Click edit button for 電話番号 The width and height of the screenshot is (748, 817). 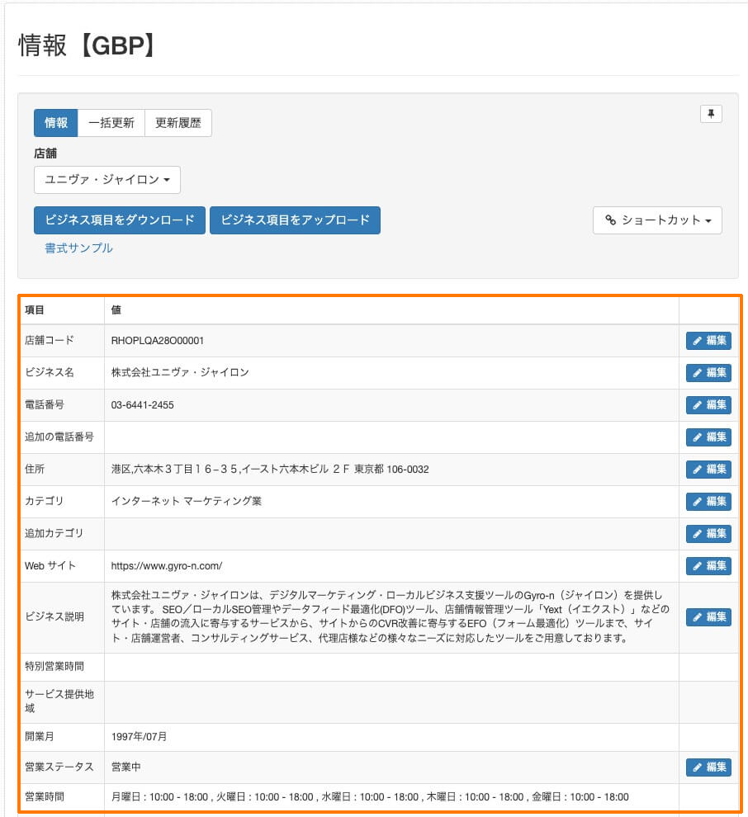tap(708, 405)
